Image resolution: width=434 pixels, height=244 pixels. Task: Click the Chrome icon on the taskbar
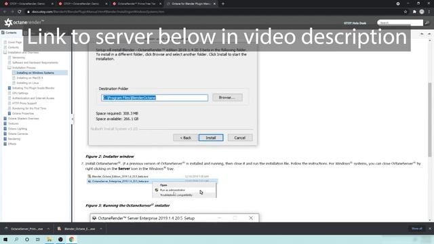pos(71,239)
